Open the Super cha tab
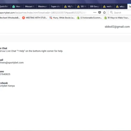 click(56, 6)
